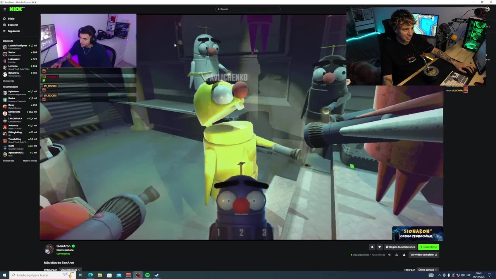The image size is (496, 279).
Task: Open Bananirou's channel
Action: point(20,74)
